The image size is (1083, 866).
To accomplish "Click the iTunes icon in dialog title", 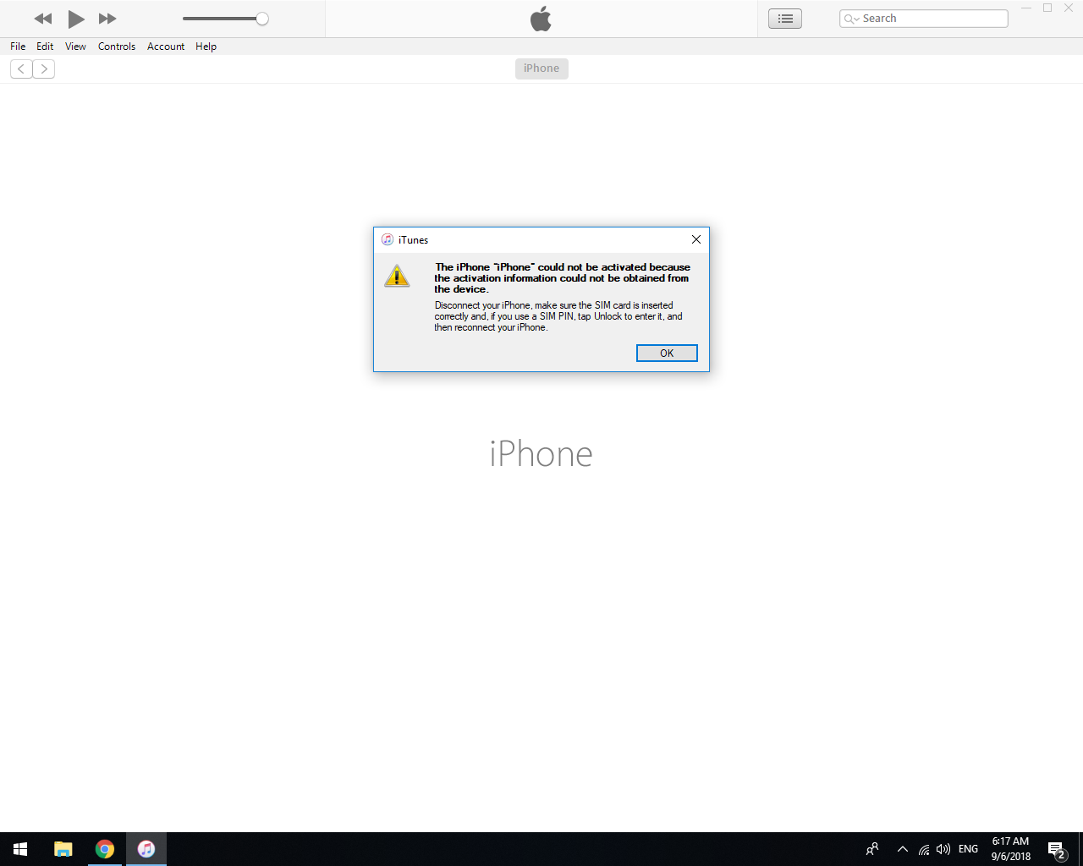I will (388, 239).
